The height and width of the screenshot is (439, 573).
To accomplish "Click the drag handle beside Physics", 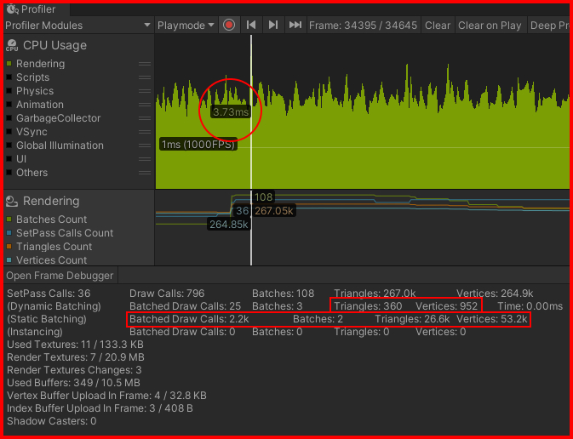I will pos(145,91).
